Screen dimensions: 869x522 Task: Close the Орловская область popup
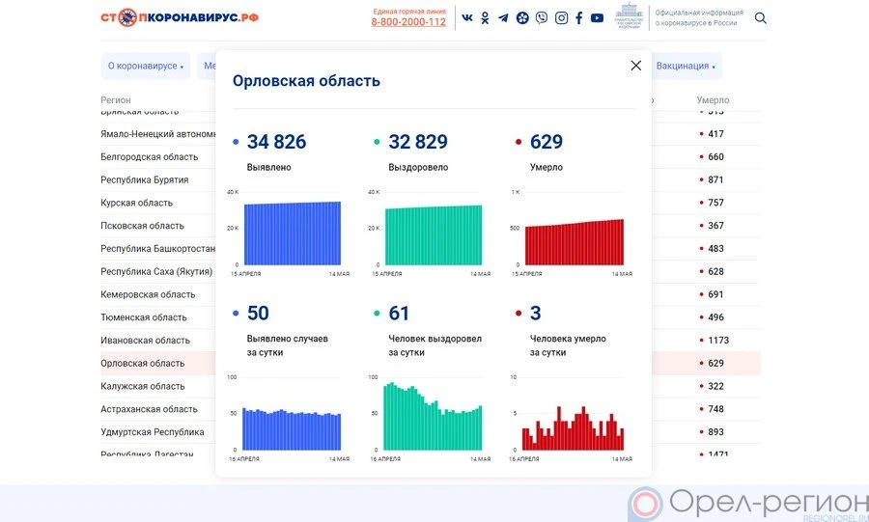(x=635, y=66)
